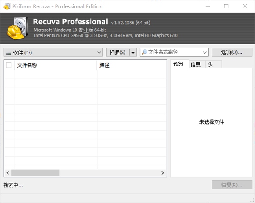Screen dimensions: 255x203
Task: Click the window resize grip in status bar
Action: point(252,200)
